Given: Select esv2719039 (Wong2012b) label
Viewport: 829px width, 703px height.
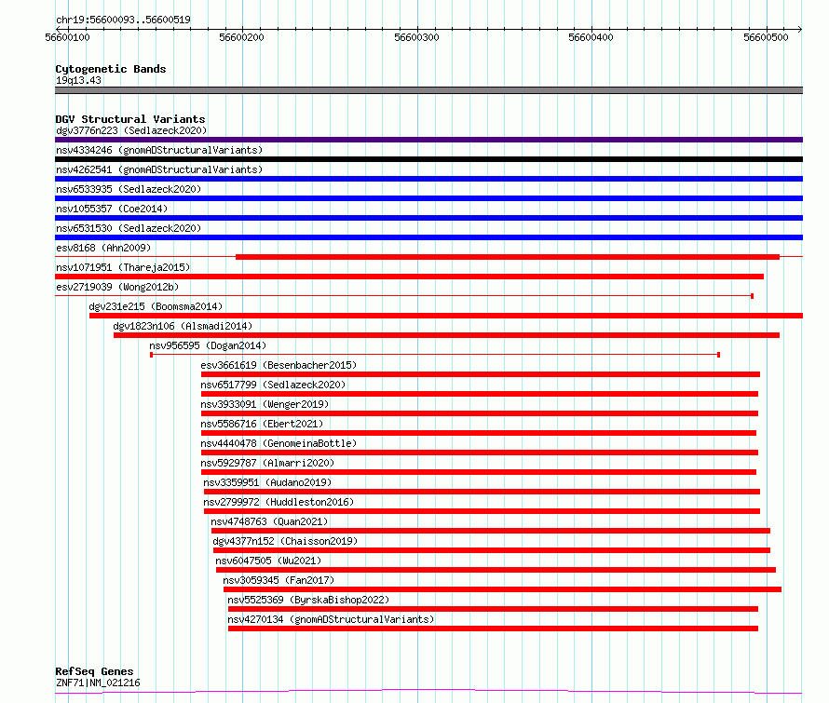Looking at the screenshot, I should tap(117, 287).
